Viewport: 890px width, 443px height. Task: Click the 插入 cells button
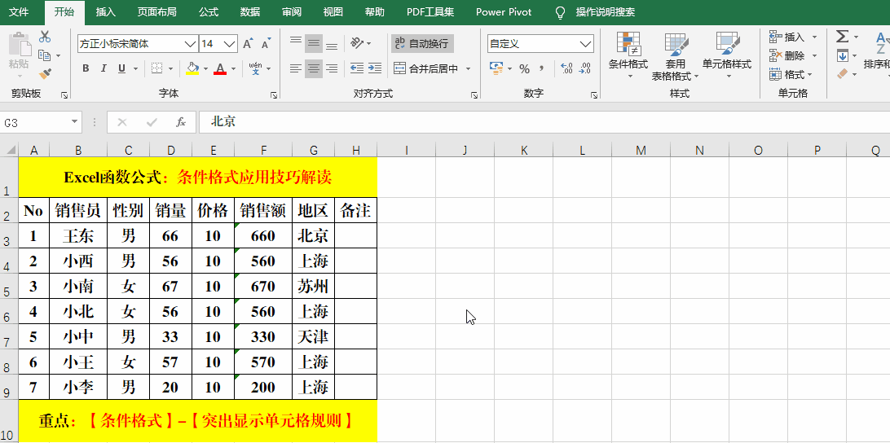pos(788,37)
